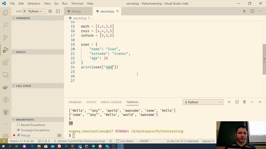Close the second.py tab

[117, 11]
